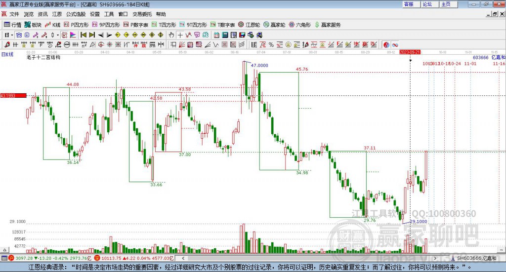Select the percent % retracement tool

[271, 45]
